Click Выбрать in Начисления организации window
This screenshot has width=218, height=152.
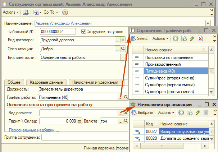142,112
